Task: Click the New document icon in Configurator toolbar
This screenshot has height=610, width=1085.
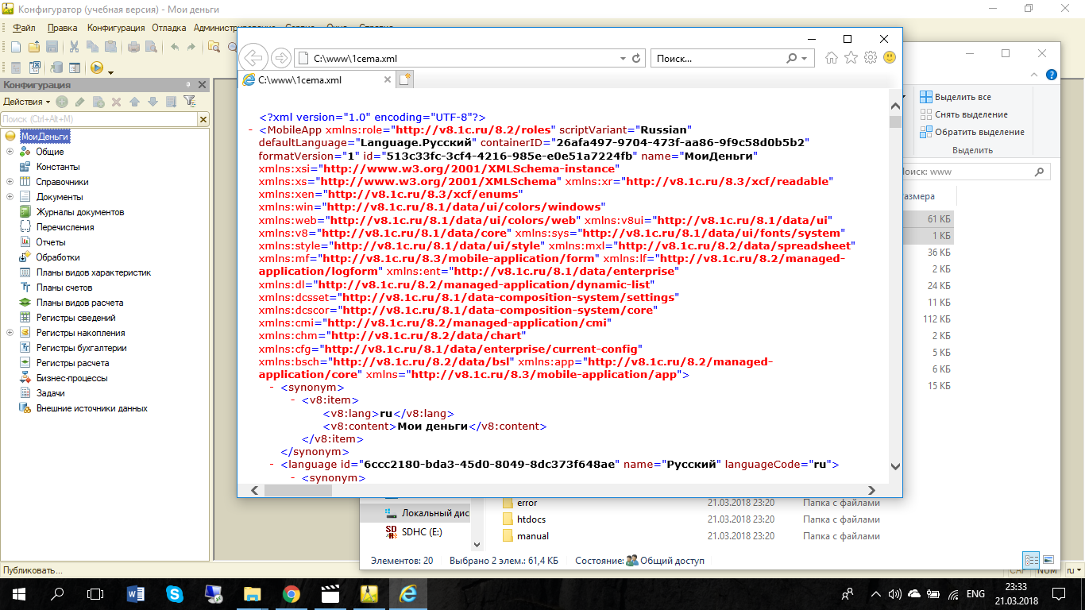Action: pyautogui.click(x=17, y=47)
